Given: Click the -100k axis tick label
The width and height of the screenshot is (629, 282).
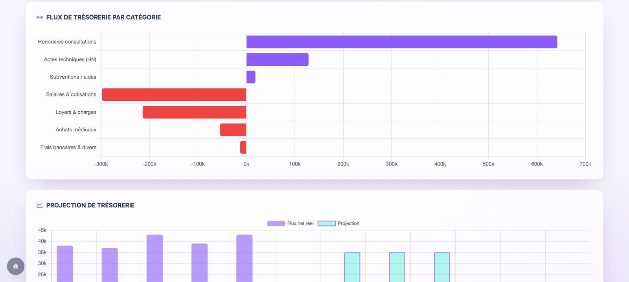Looking at the screenshot, I should [x=198, y=164].
